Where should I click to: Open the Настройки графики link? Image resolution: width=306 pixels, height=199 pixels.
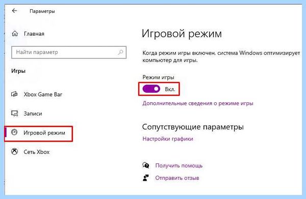168,138
